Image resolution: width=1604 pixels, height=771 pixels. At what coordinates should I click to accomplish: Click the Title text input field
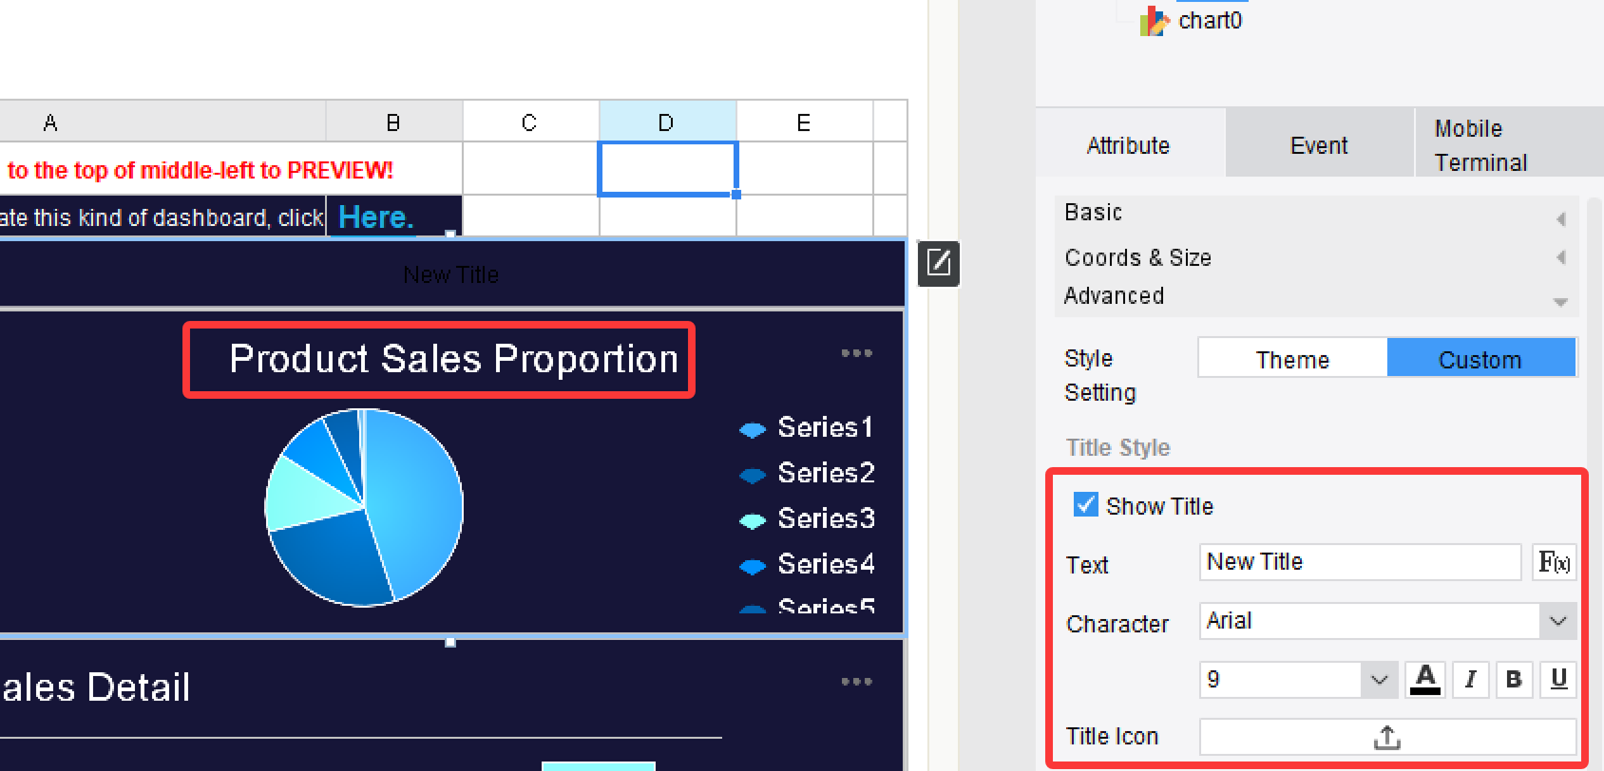pyautogui.click(x=1360, y=562)
